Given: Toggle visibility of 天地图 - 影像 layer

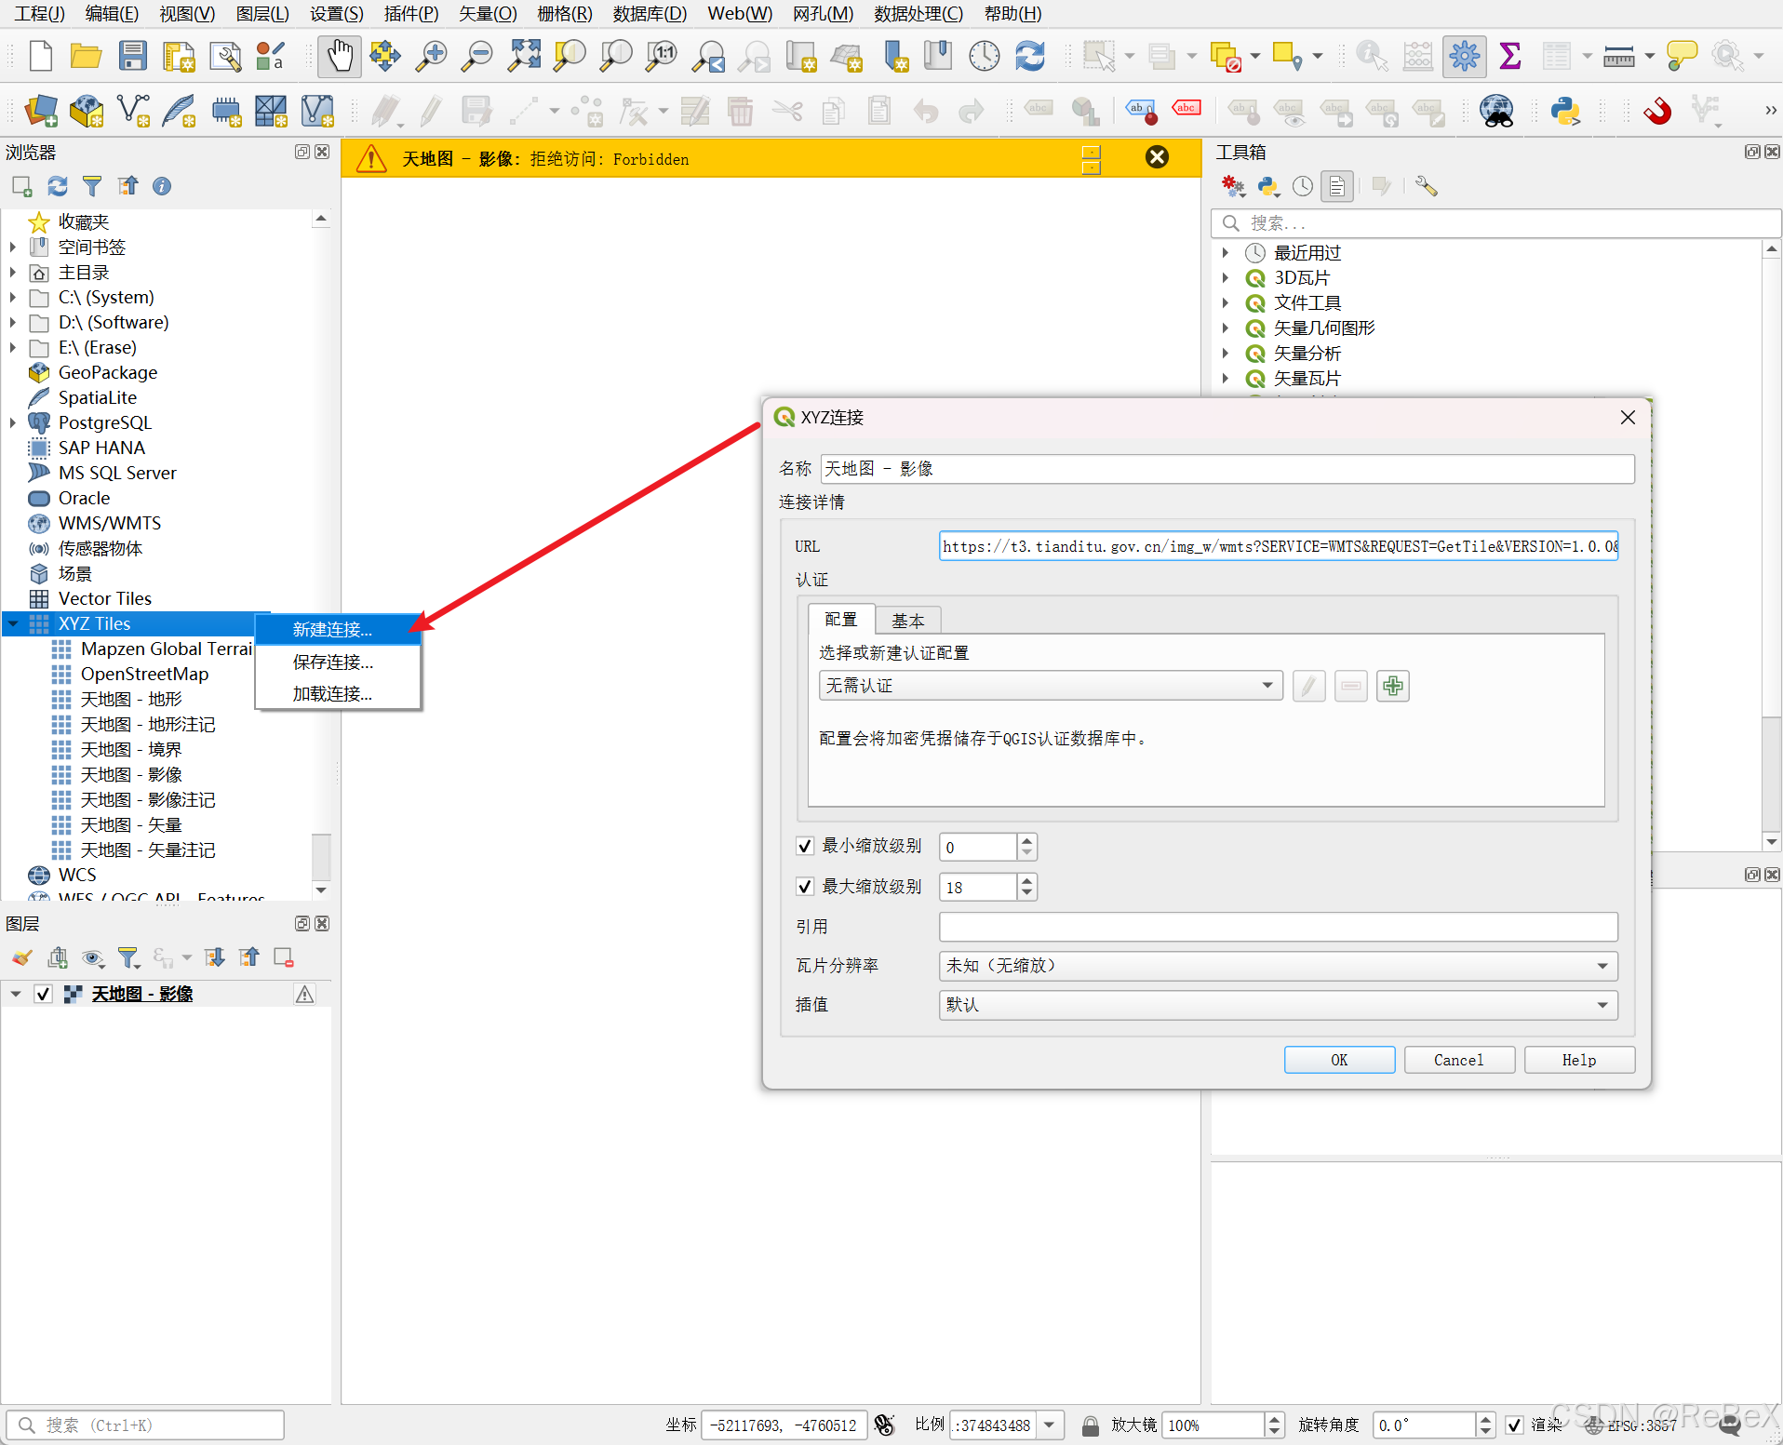Looking at the screenshot, I should point(43,994).
